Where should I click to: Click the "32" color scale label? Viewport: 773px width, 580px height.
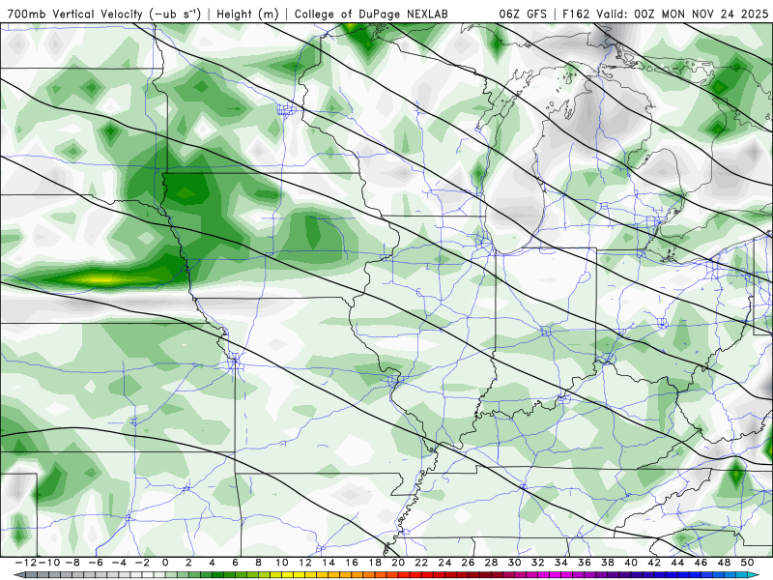pos(538,563)
